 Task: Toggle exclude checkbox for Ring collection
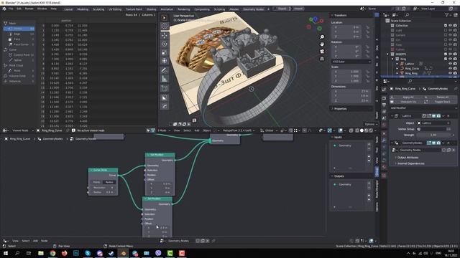click(446, 59)
